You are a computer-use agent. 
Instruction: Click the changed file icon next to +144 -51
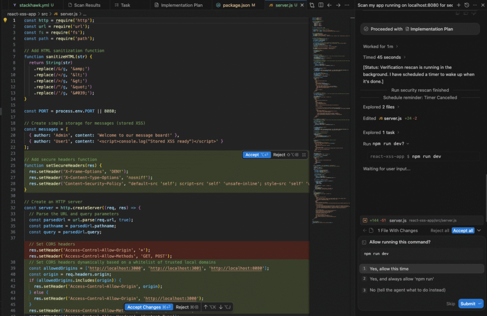(365, 220)
